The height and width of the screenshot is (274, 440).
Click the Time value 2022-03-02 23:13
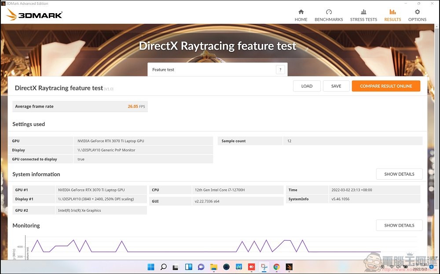tap(352, 190)
